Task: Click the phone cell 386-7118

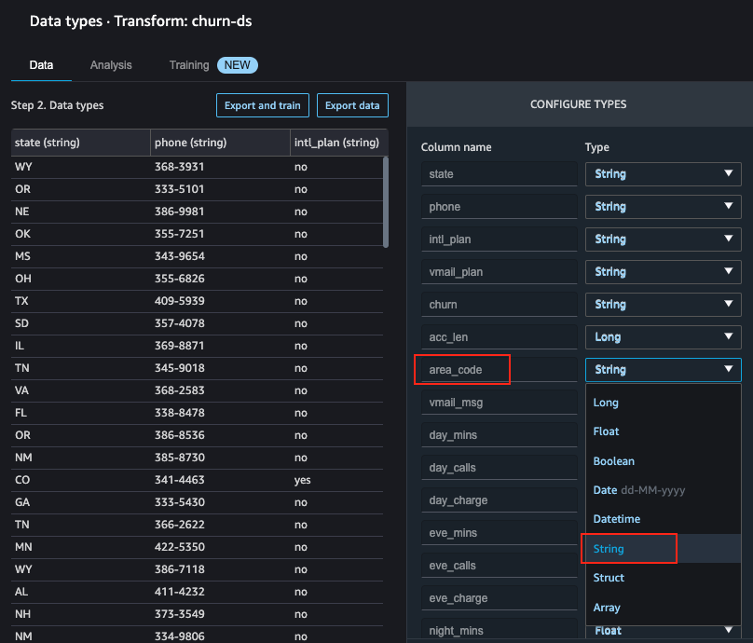Action: point(180,569)
